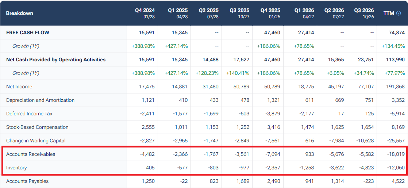Select the Q3 2026 column header

pos(364,13)
